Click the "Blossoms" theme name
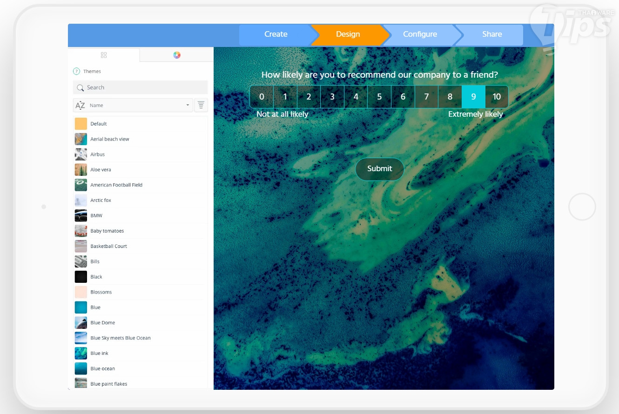Image resolution: width=619 pixels, height=414 pixels. [101, 292]
